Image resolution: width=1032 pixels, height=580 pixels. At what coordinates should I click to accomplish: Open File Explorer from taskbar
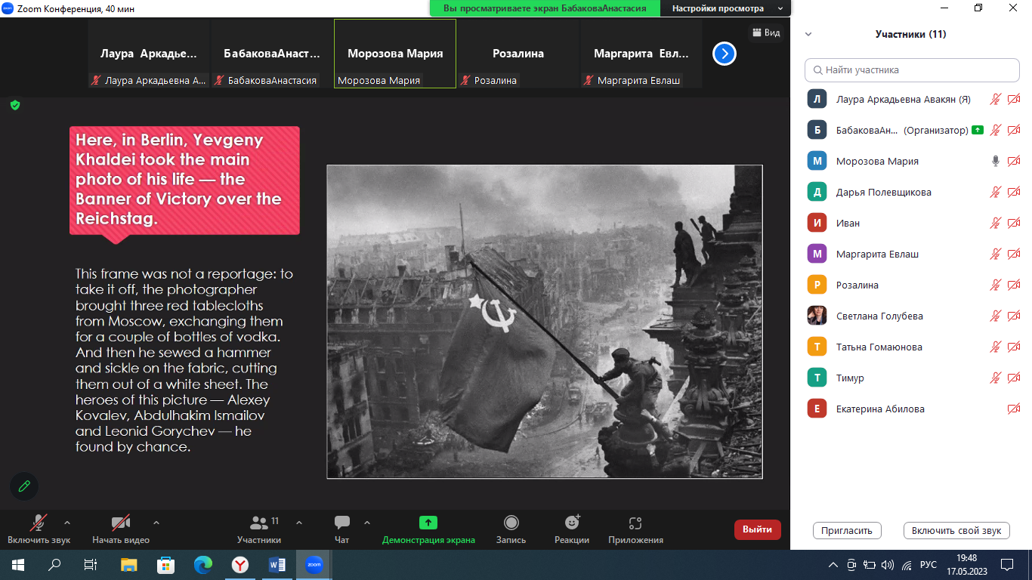[x=129, y=564]
